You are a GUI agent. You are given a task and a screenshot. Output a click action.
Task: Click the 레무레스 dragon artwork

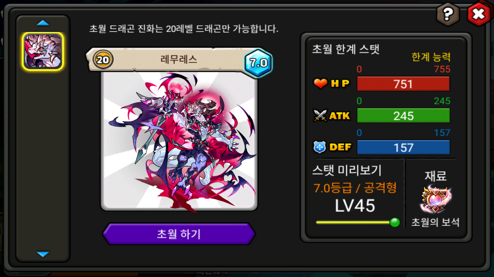[179, 142]
